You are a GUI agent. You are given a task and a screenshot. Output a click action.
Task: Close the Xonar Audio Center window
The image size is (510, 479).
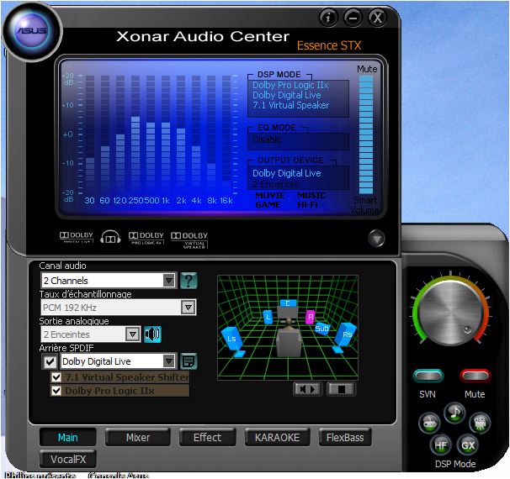click(377, 18)
